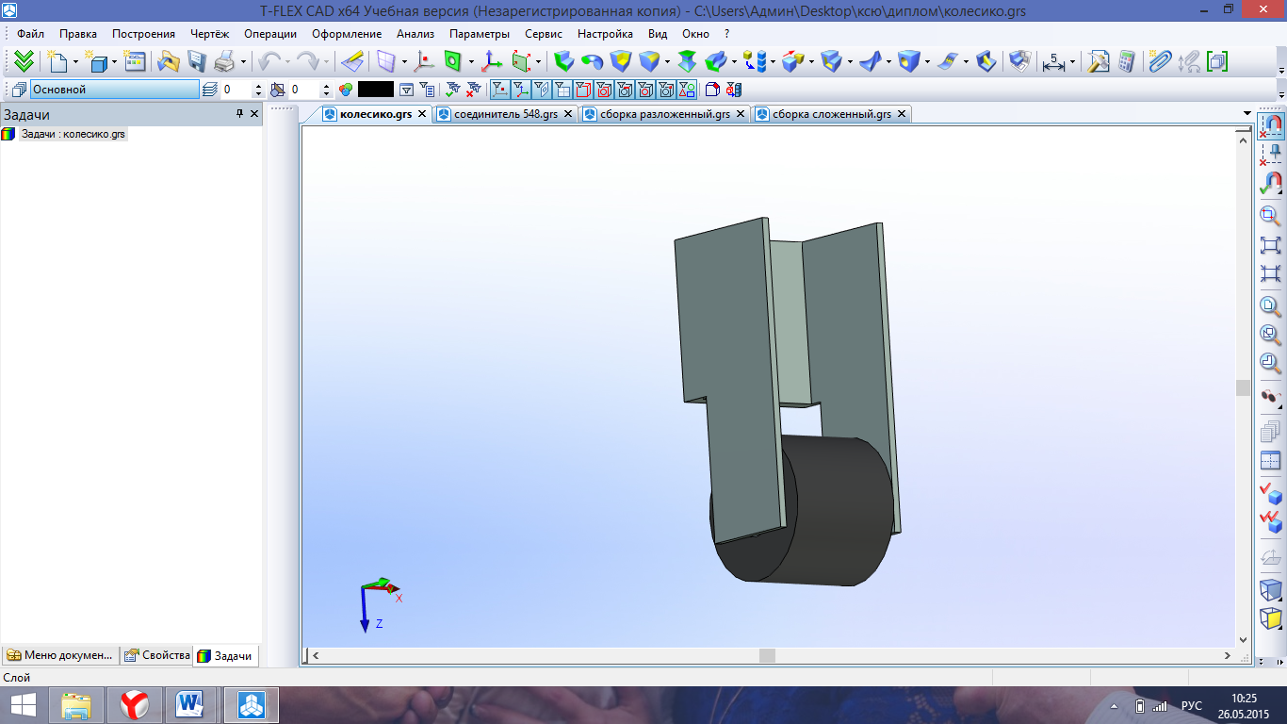This screenshot has width=1287, height=724.
Task: Open Word from the taskbar
Action: (191, 705)
